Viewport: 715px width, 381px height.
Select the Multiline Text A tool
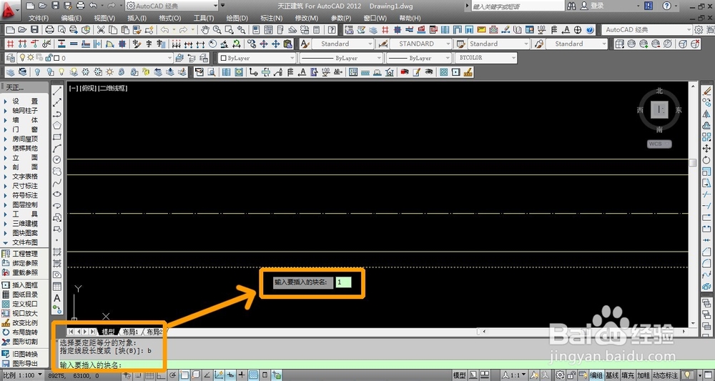click(x=57, y=298)
